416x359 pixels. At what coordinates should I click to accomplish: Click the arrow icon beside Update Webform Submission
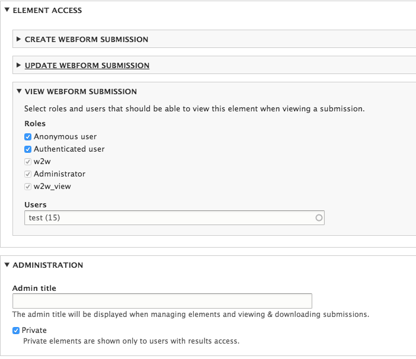click(19, 65)
